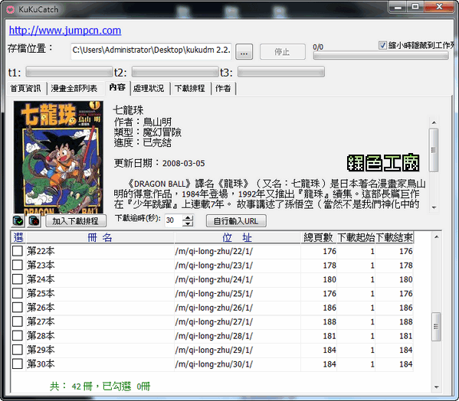The image size is (459, 401).
Task: Click path /m/qi-long-zhu/30/1/
Action: click(x=214, y=364)
